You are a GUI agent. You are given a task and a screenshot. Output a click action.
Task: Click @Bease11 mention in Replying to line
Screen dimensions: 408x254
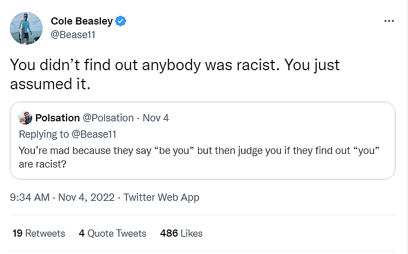[94, 134]
